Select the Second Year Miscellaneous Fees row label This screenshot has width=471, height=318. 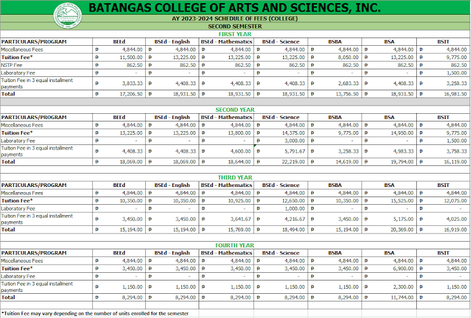coord(22,125)
